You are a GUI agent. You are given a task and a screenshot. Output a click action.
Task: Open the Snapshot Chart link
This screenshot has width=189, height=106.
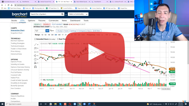[17, 33]
